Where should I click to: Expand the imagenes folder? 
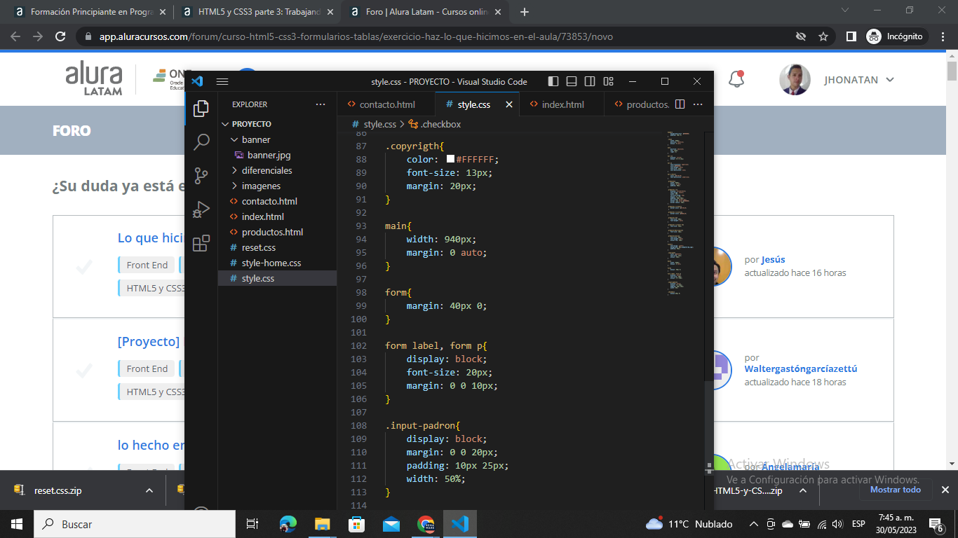(277, 186)
